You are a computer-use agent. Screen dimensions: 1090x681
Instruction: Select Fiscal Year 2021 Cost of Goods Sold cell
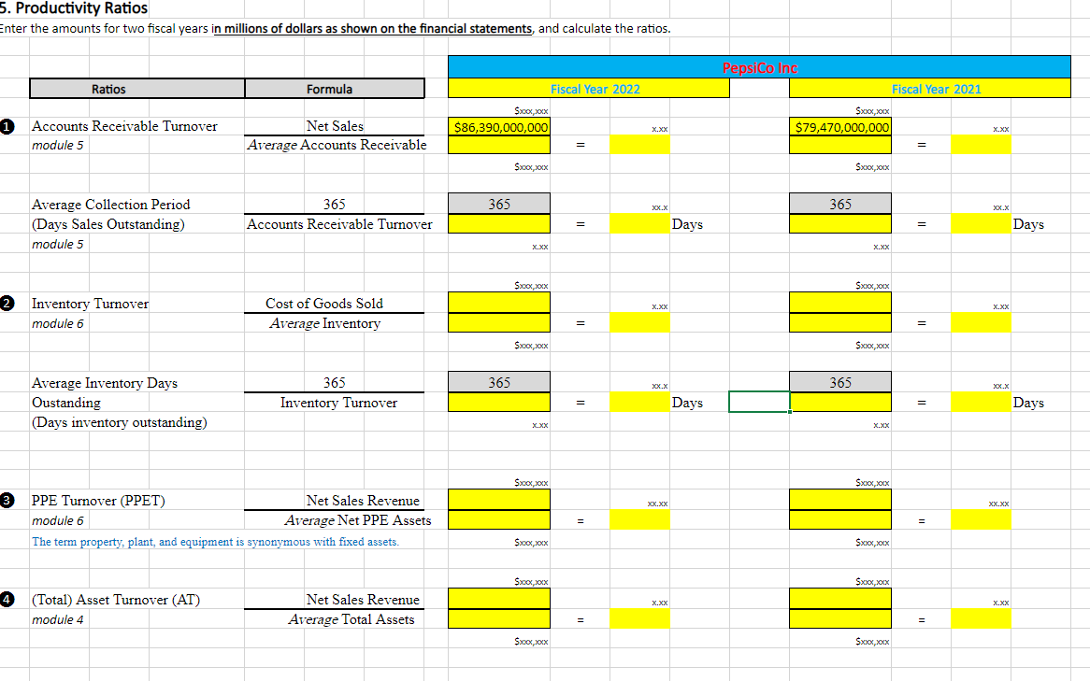(840, 303)
